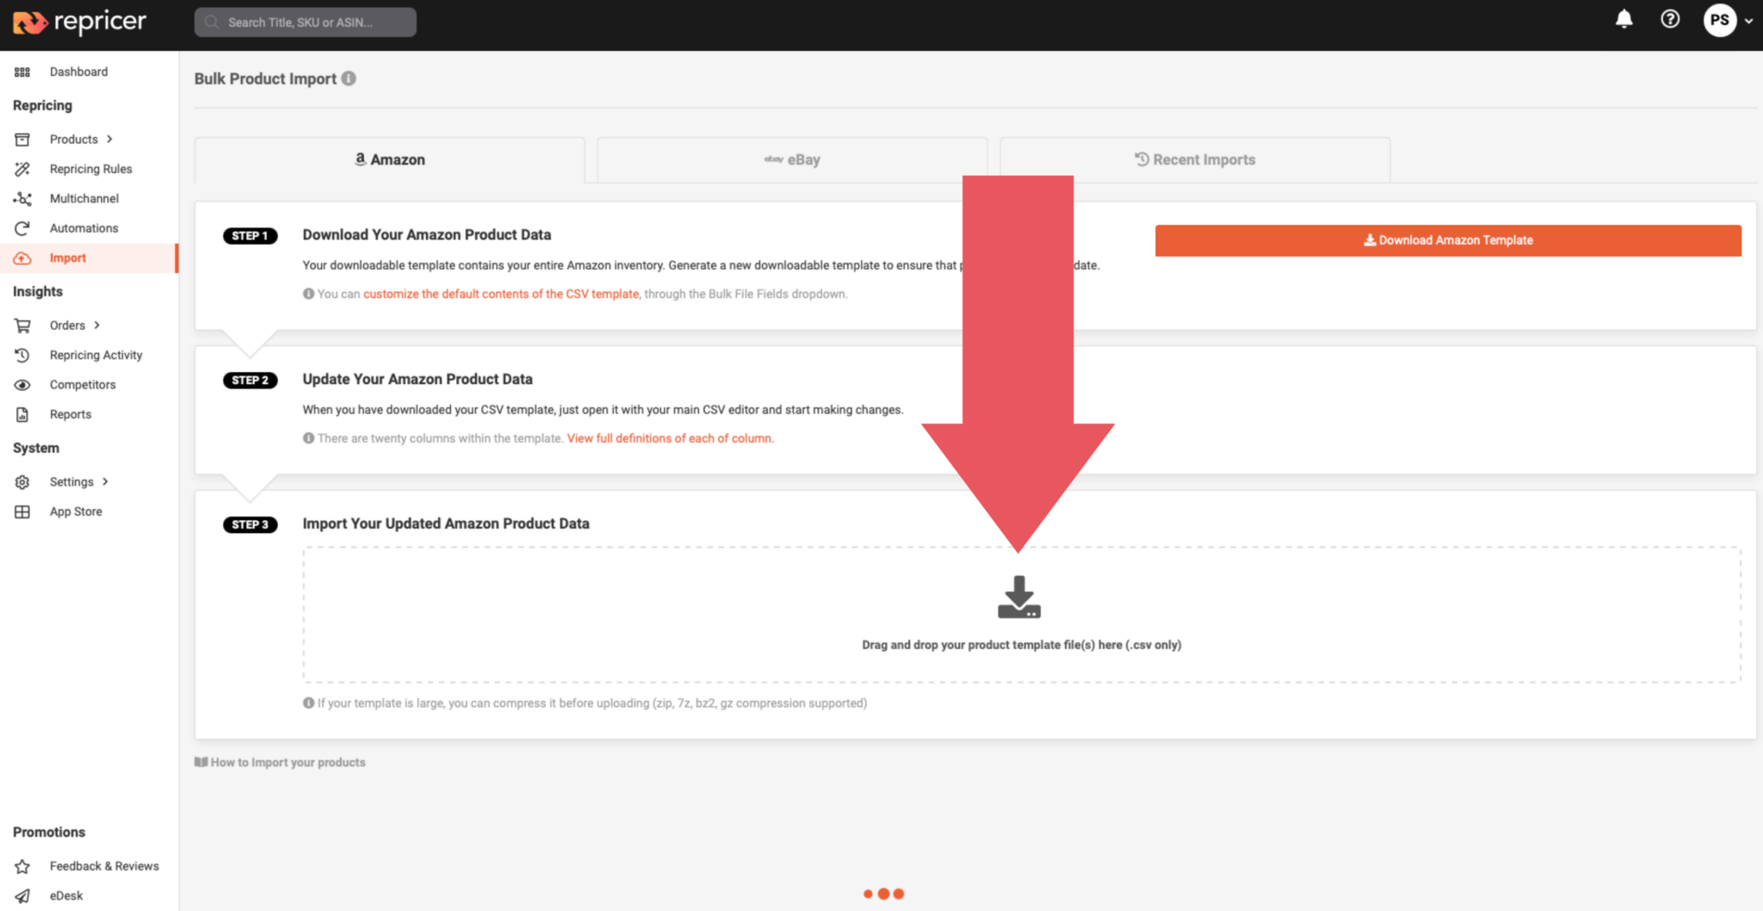Switch to the Amazon tab
1763x911 pixels.
[390, 160]
